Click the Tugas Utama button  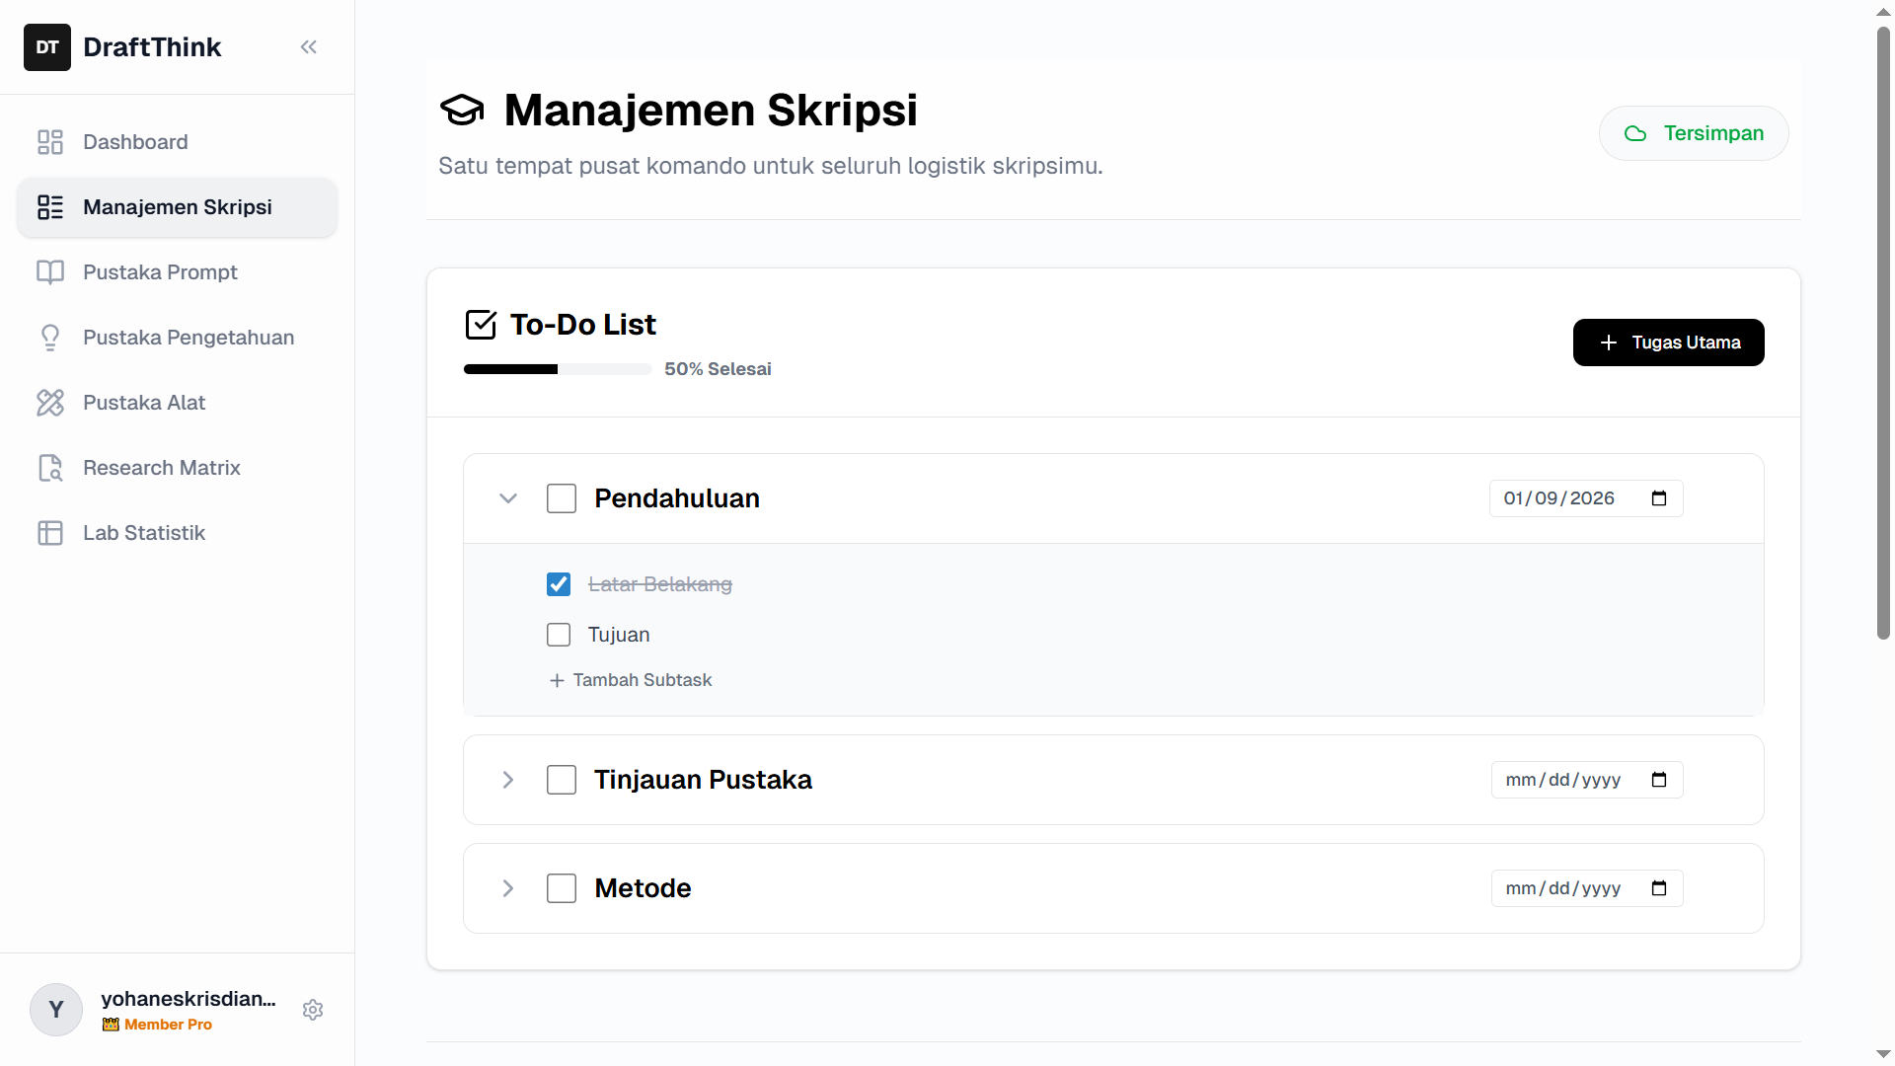[x=1668, y=343]
